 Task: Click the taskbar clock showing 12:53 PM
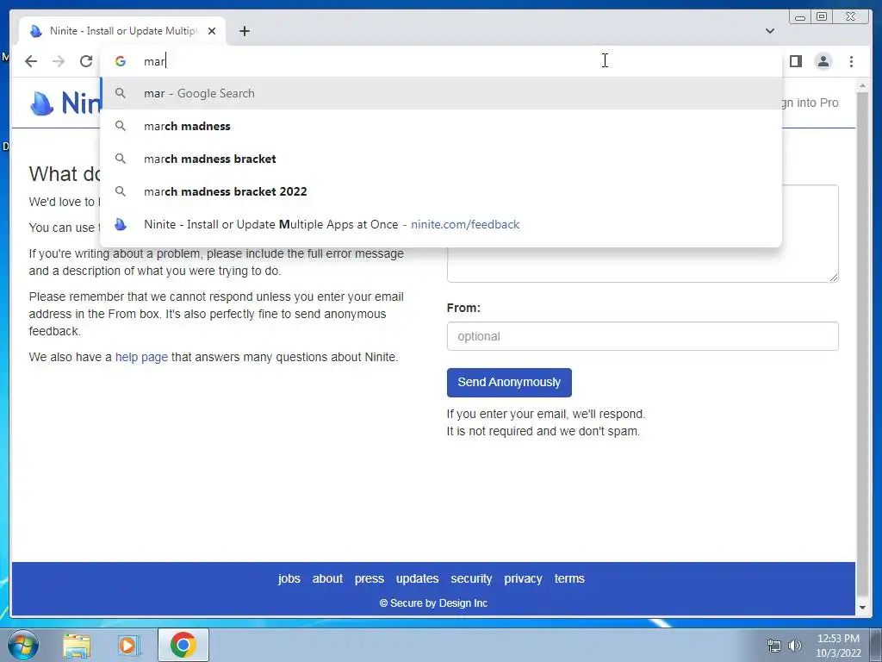tap(838, 646)
